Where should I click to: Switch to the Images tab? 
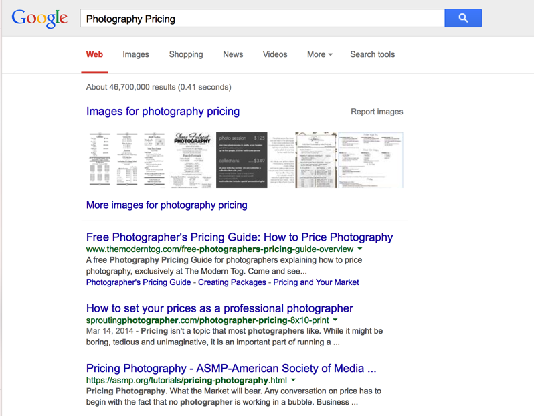pos(136,54)
